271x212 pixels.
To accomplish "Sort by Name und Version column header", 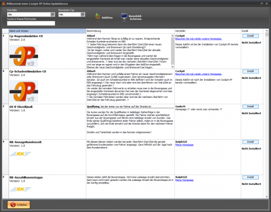I will [x=47, y=31].
